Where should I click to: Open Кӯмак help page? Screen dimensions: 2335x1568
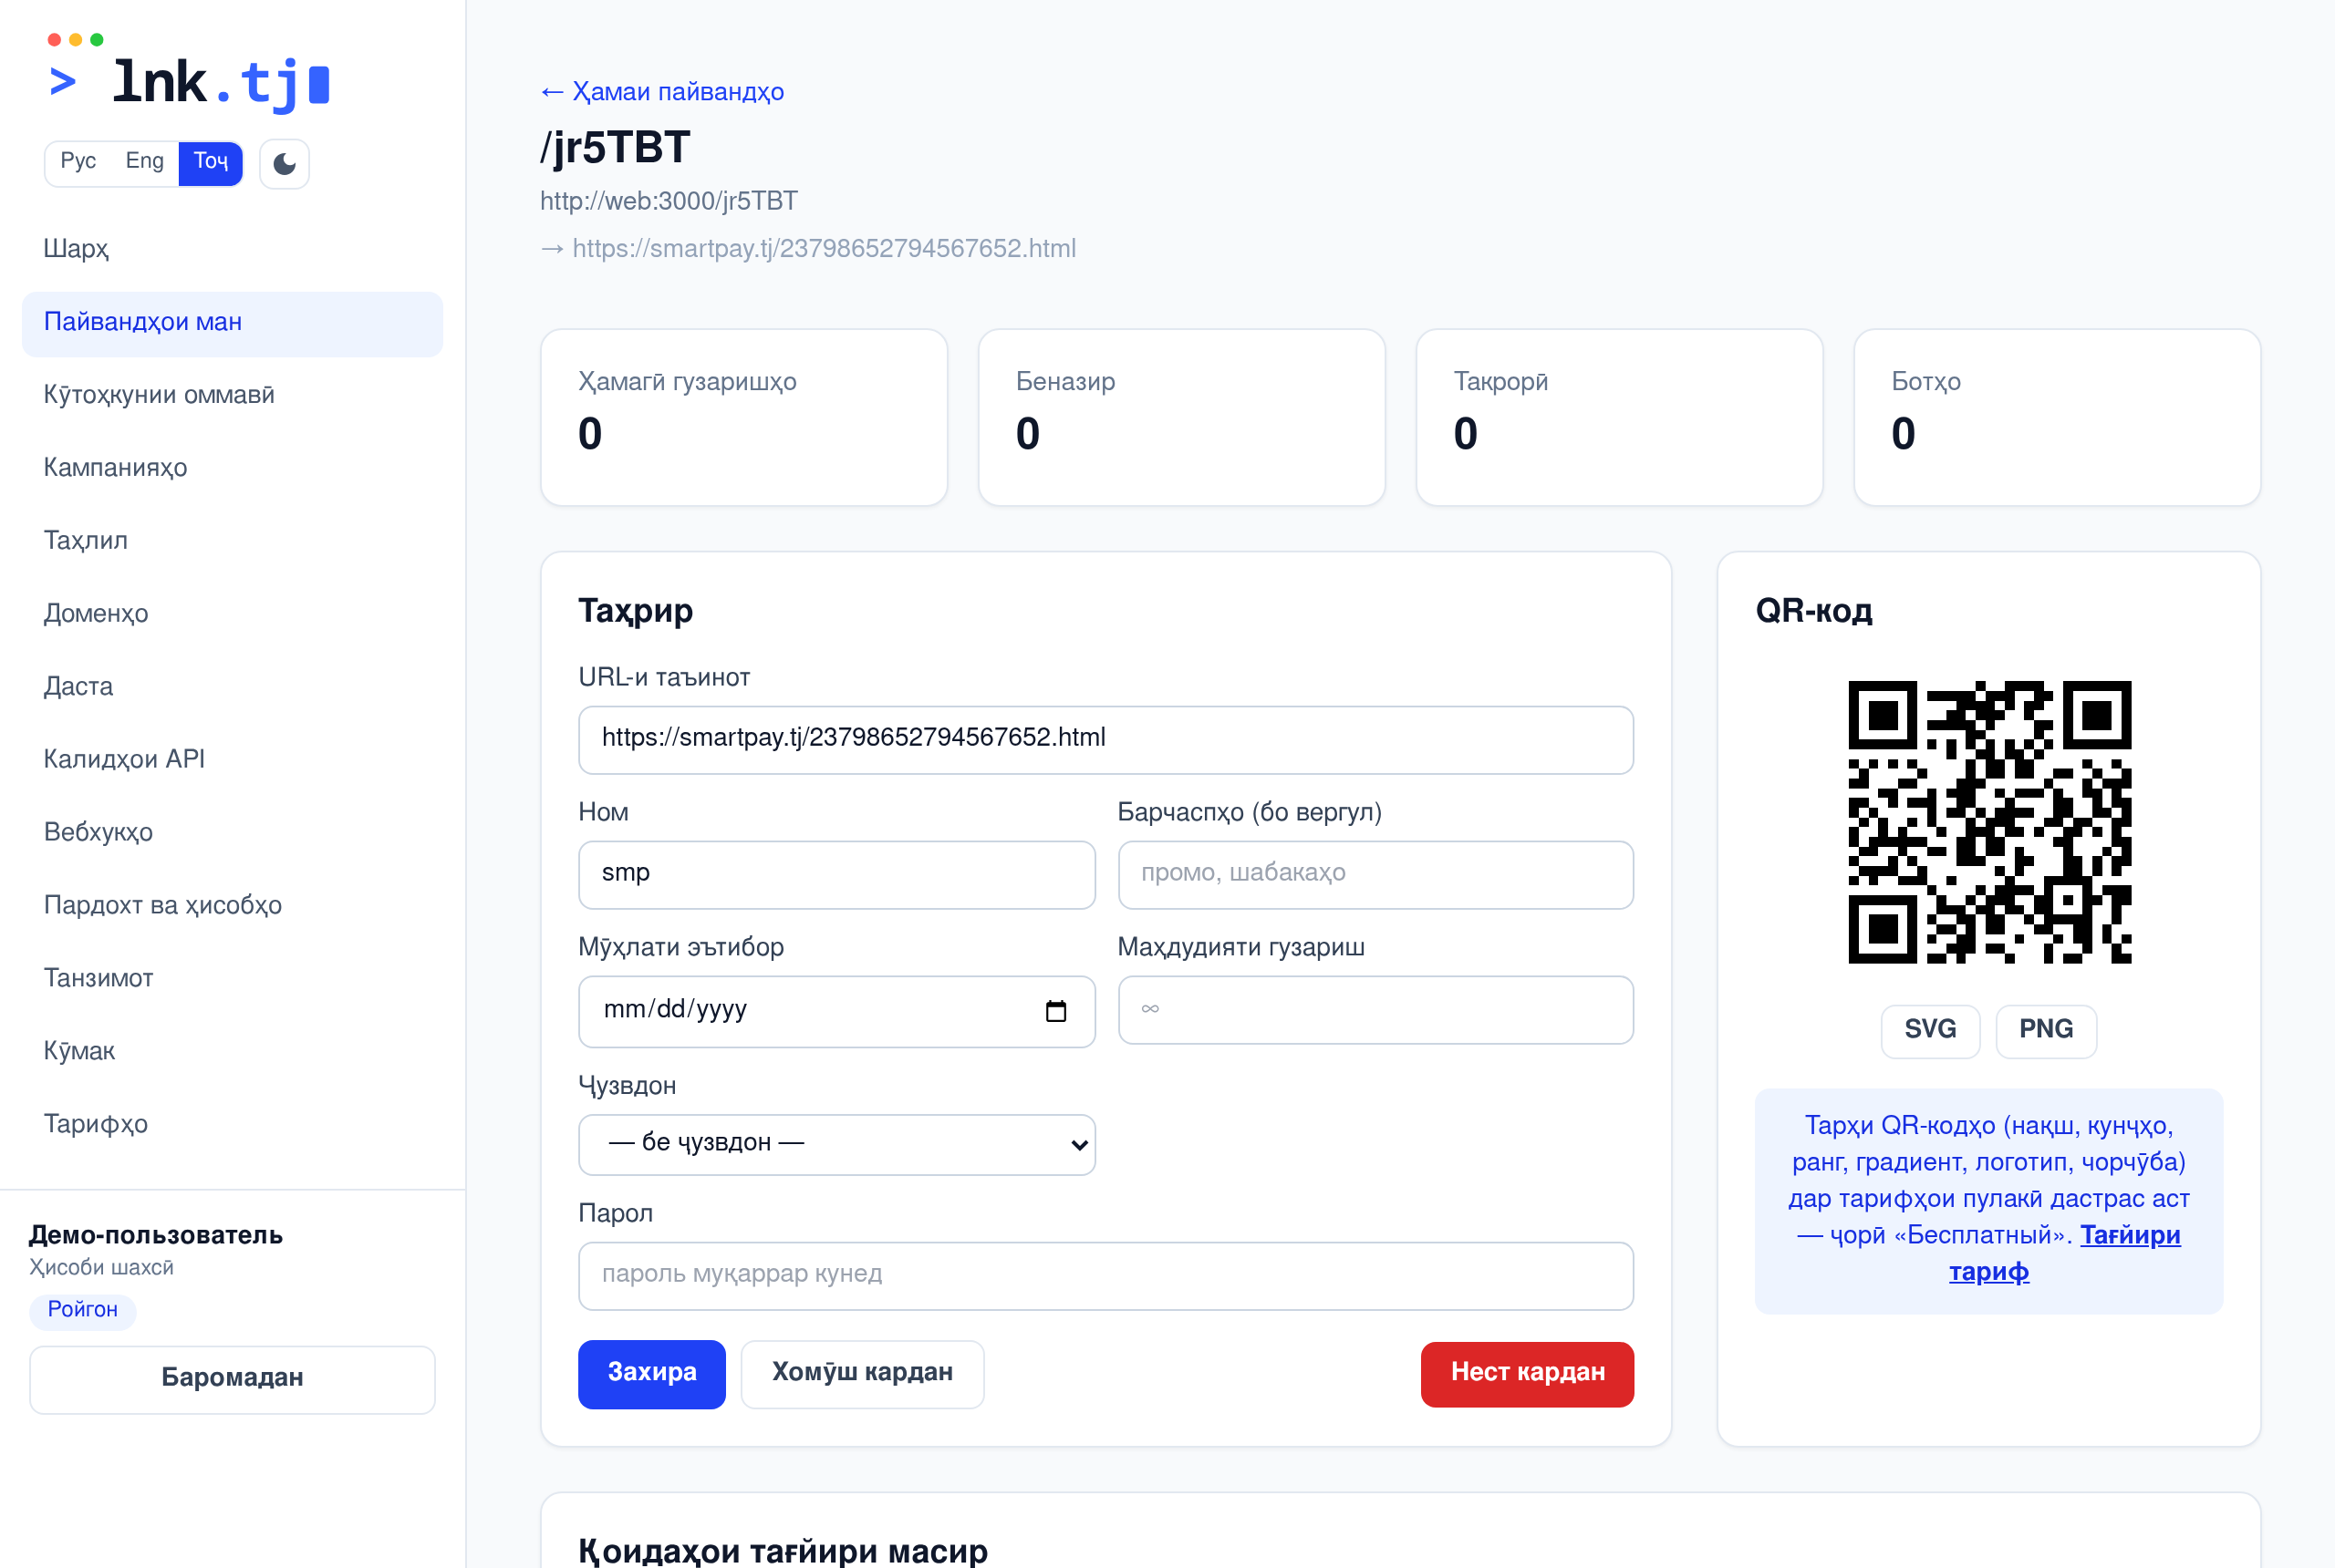pyautogui.click(x=232, y=1052)
